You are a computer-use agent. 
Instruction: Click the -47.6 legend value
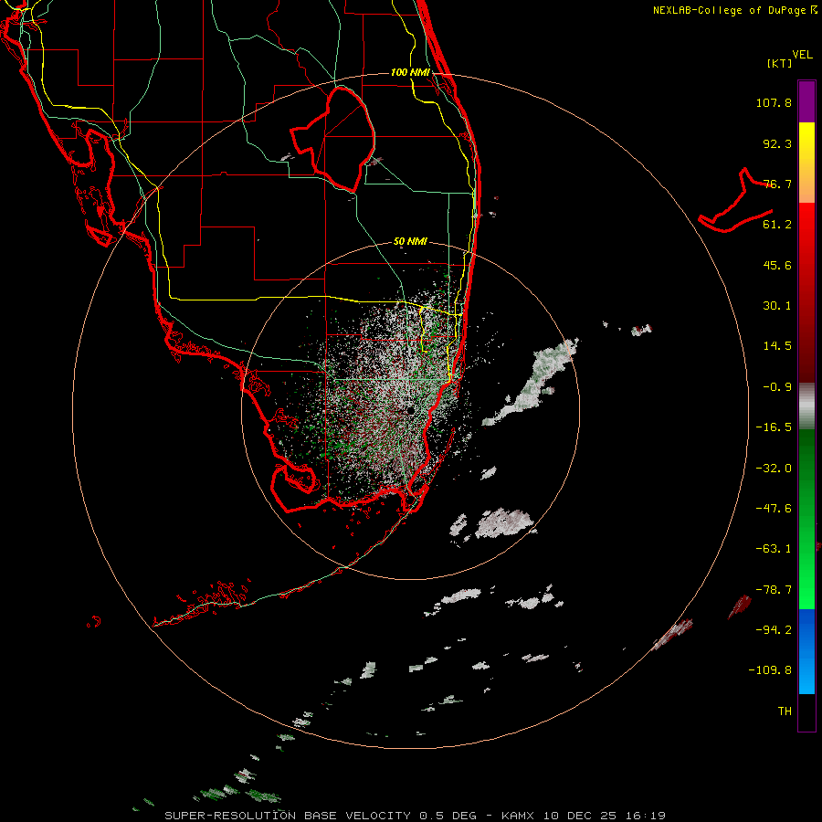click(x=774, y=509)
